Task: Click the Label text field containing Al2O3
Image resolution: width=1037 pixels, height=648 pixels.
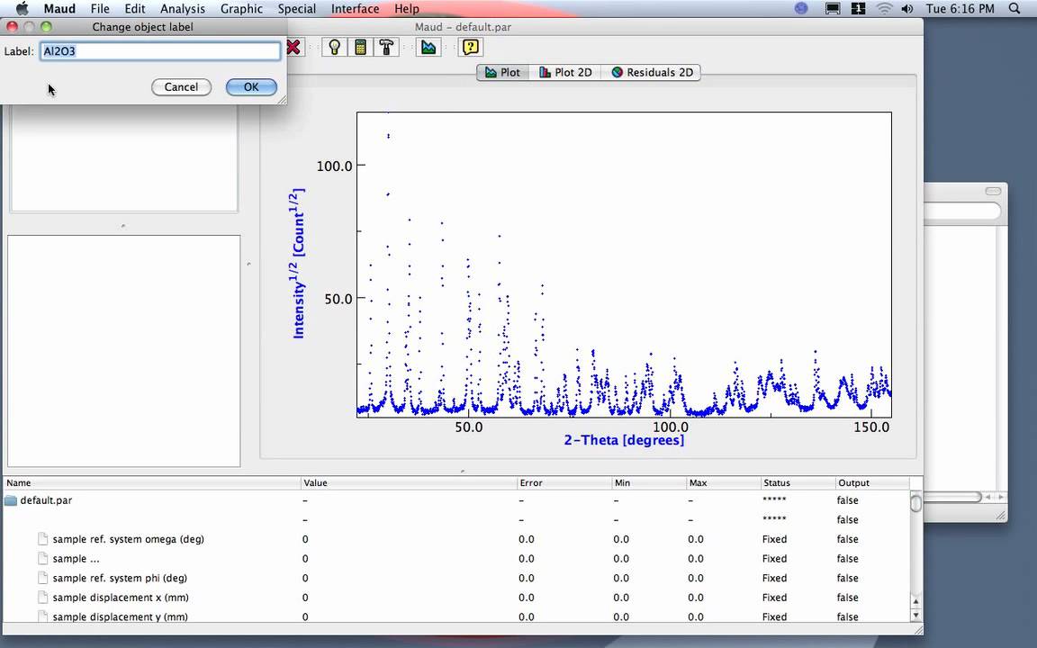Action: pos(160,51)
